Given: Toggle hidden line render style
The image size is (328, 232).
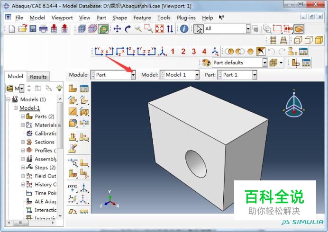Looking at the screenshot, I should coord(309,40).
